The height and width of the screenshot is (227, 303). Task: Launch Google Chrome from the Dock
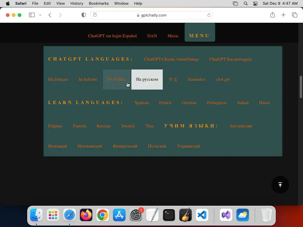tap(103, 215)
